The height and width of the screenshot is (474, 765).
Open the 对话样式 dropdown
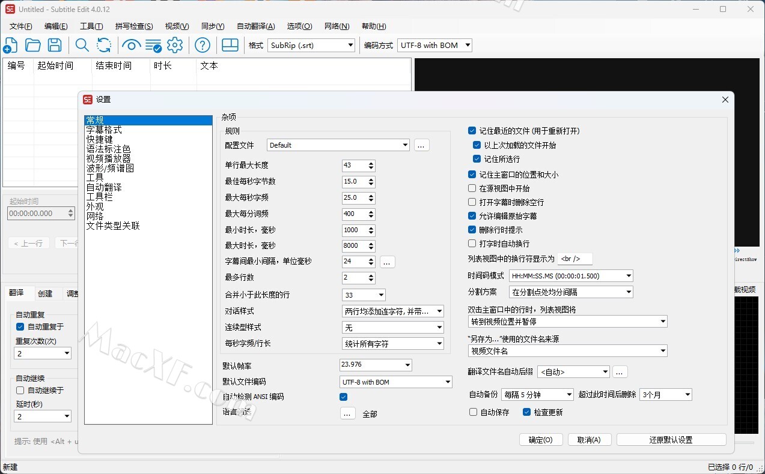(x=393, y=311)
